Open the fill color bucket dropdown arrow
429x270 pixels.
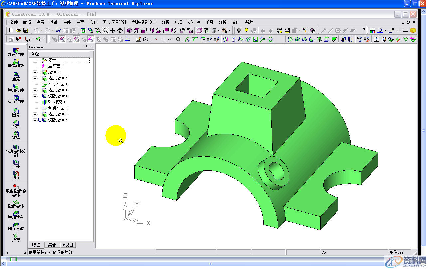point(385,31)
